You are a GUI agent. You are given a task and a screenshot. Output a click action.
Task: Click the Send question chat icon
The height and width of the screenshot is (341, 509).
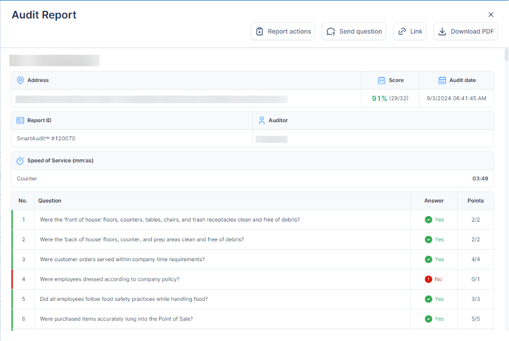tap(331, 31)
